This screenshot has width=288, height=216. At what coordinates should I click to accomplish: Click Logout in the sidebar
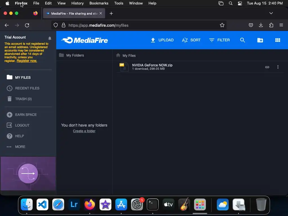[18, 125]
